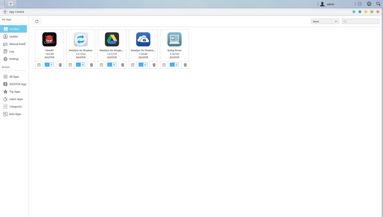Click the ClamAV version 1.0.2.r59 text

point(49,54)
